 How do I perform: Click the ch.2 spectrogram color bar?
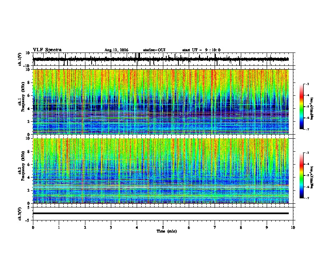click(301, 175)
